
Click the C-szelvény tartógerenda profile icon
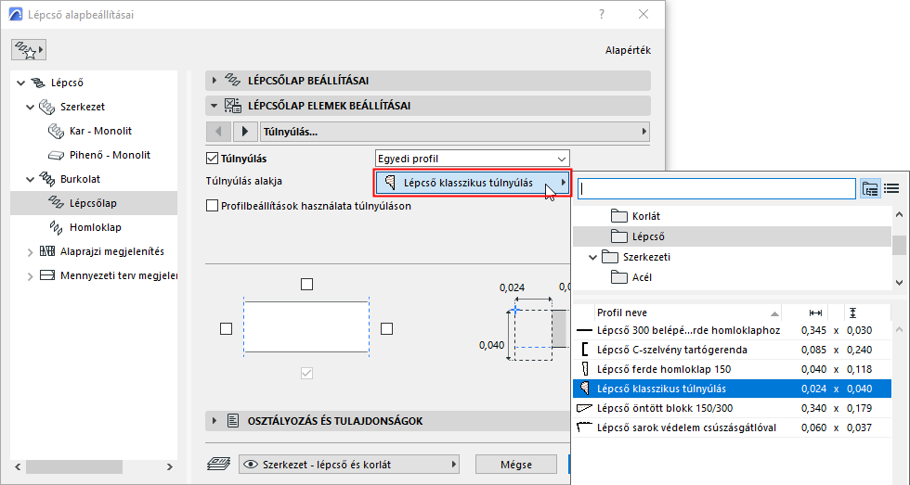(584, 350)
